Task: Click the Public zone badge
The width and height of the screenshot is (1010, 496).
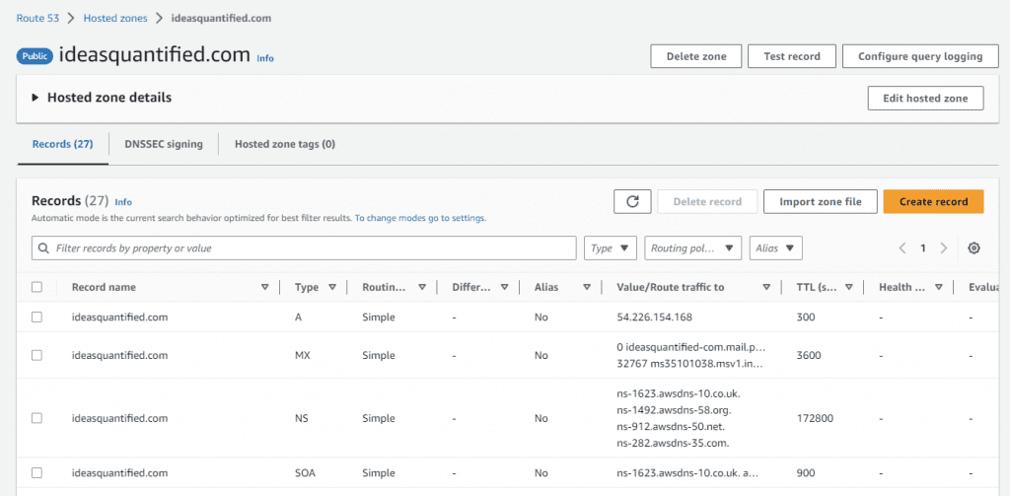Action: tap(35, 56)
